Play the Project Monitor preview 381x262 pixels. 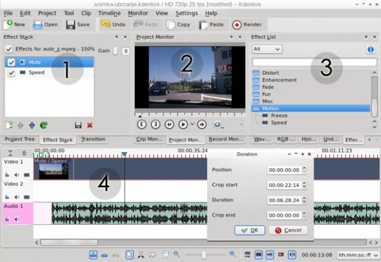tap(183, 124)
